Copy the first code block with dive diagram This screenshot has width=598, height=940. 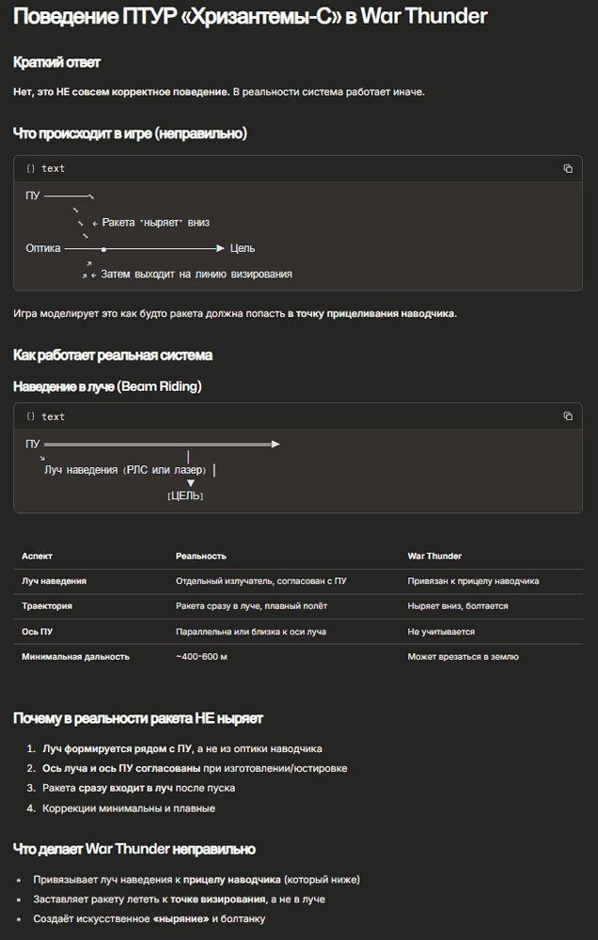click(568, 168)
